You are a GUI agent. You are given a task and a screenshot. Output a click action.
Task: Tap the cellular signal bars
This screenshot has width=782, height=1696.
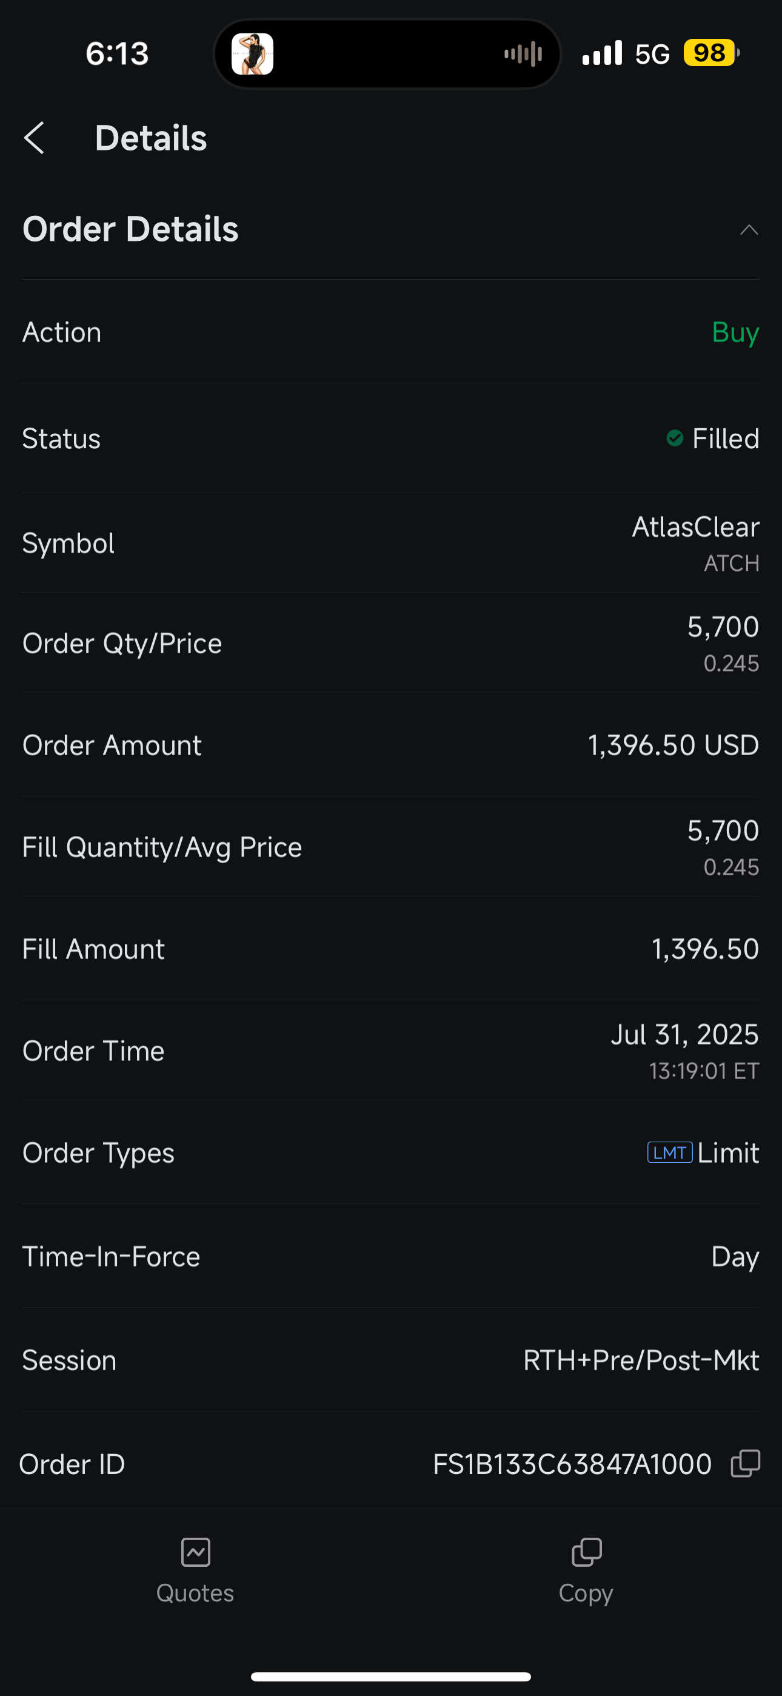coord(601,53)
